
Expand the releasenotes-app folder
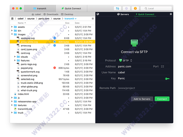tap(12, 101)
